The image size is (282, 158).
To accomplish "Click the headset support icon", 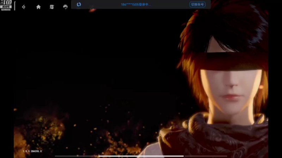I will [x=65, y=7].
